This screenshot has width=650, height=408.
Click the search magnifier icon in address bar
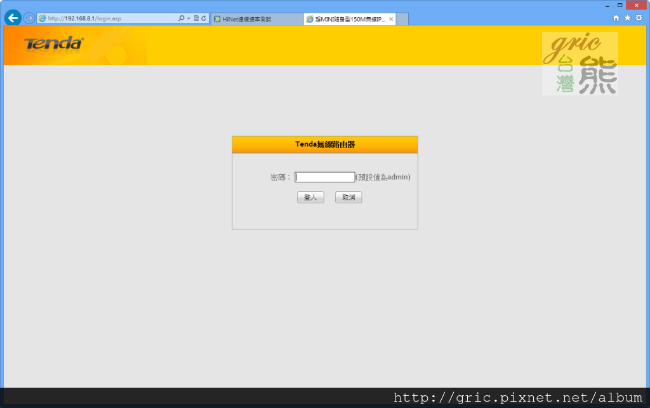181,18
